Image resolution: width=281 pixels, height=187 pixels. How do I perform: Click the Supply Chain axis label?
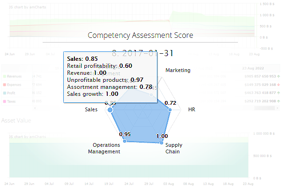point(174,148)
